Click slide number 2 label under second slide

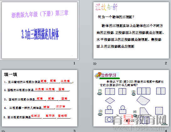[166, 63]
